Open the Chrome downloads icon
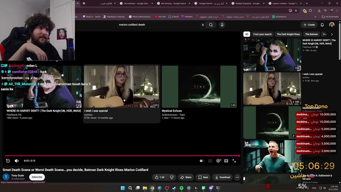Image resolution: width=341 pixels, height=192 pixels. click(x=319, y=11)
